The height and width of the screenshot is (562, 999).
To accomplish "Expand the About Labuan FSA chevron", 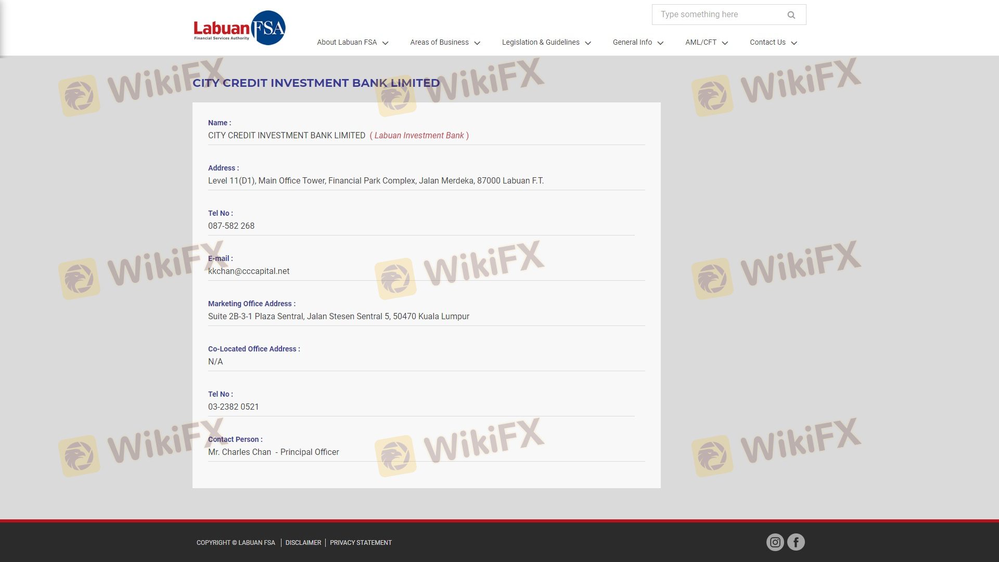I will pyautogui.click(x=385, y=43).
